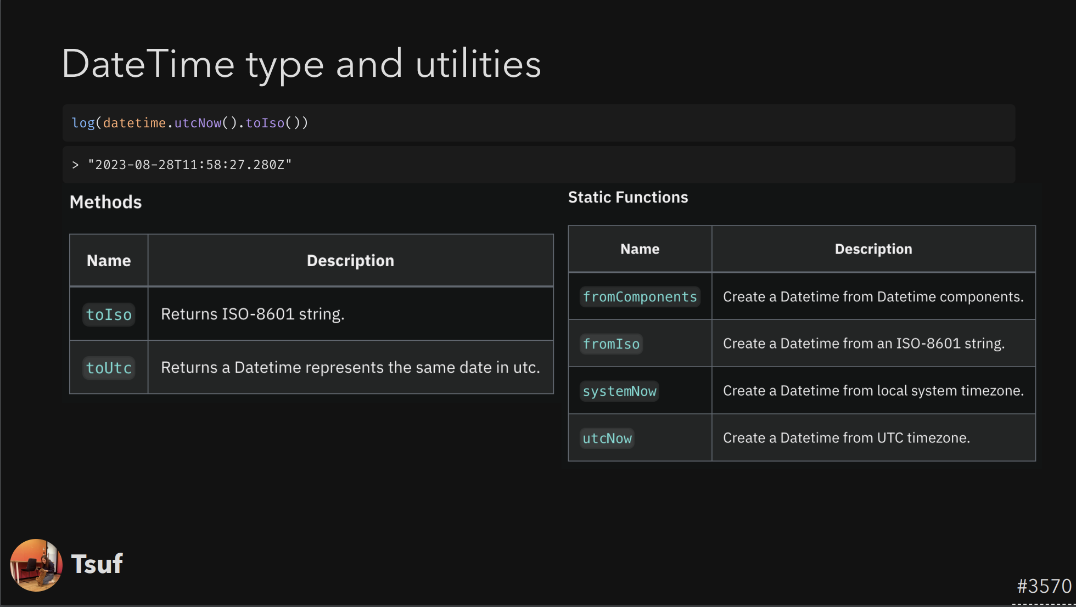Click the Name header in Static Functions table

click(640, 249)
